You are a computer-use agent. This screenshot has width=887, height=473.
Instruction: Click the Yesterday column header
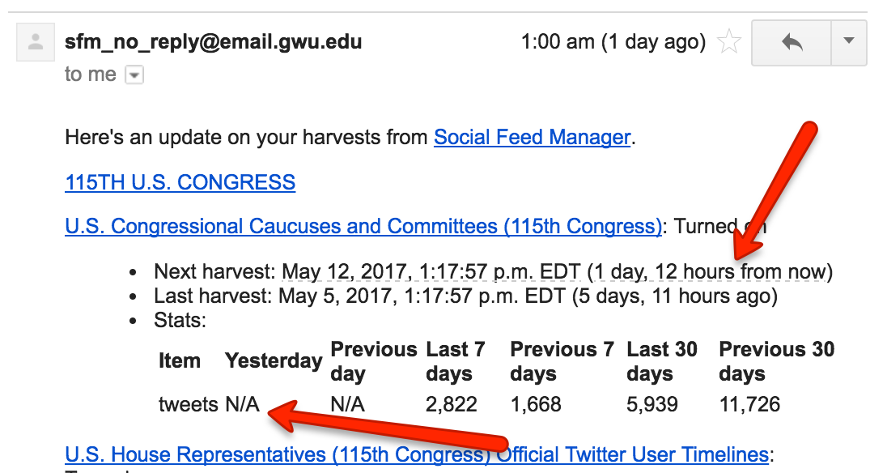tap(274, 361)
